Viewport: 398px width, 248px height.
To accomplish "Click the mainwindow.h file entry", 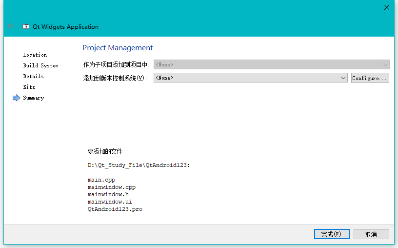I will click(x=108, y=194).
